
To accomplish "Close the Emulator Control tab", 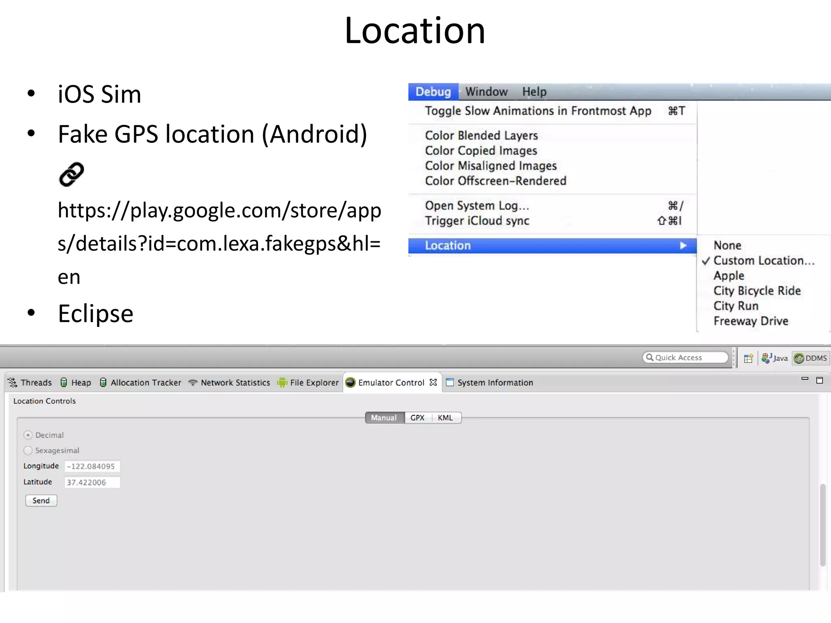I will [x=433, y=382].
